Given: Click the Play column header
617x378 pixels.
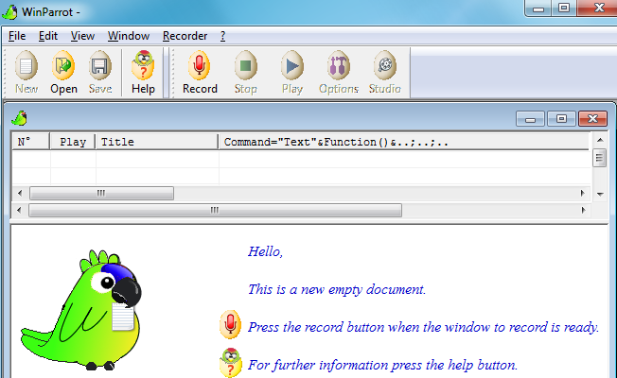Looking at the screenshot, I should (x=73, y=142).
